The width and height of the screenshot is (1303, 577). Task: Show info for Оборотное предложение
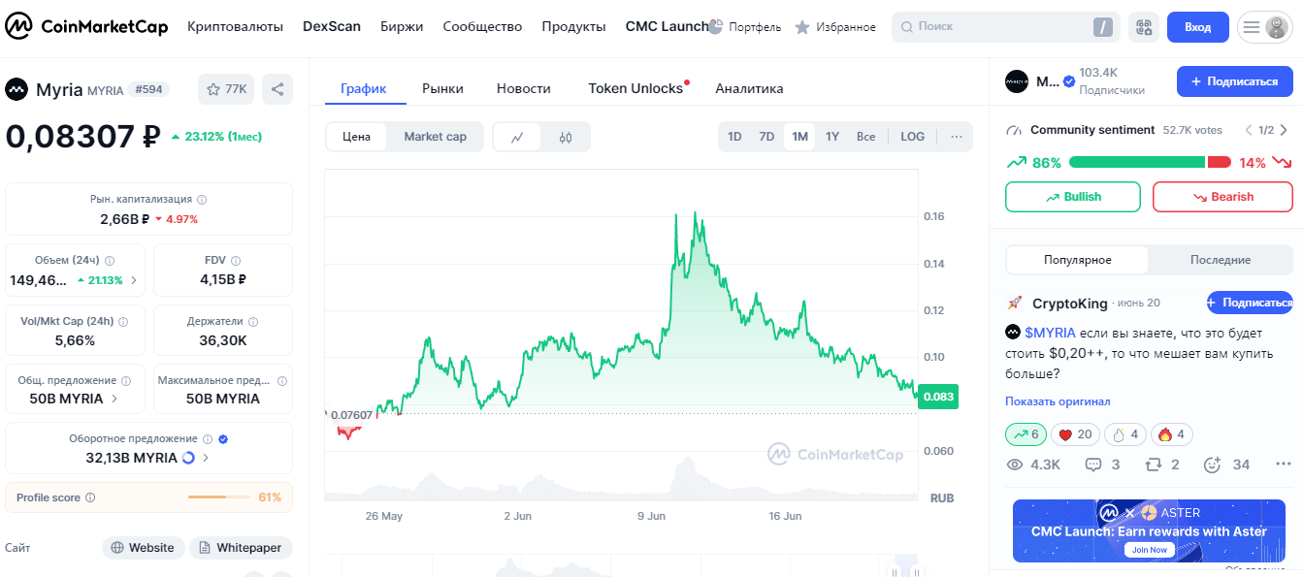pos(208,439)
